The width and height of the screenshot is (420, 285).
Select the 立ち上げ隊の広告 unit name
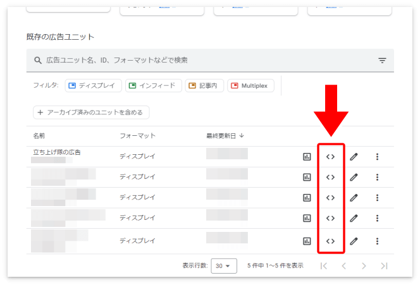click(57, 152)
